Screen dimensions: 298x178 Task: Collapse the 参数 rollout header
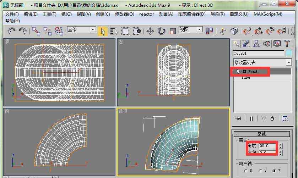261,134
